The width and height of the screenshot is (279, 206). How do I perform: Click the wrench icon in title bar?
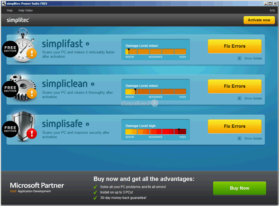(x=4, y=3)
